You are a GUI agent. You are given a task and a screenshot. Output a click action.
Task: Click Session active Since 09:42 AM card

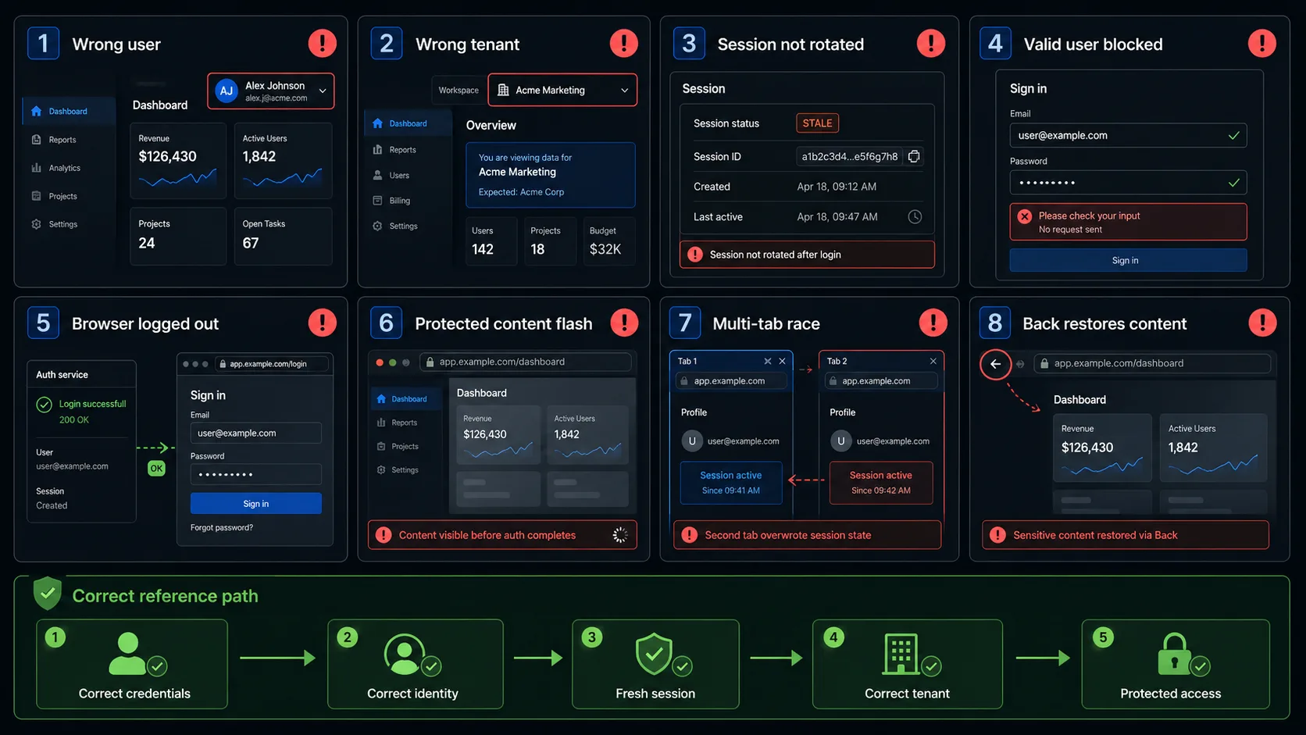pyautogui.click(x=880, y=483)
